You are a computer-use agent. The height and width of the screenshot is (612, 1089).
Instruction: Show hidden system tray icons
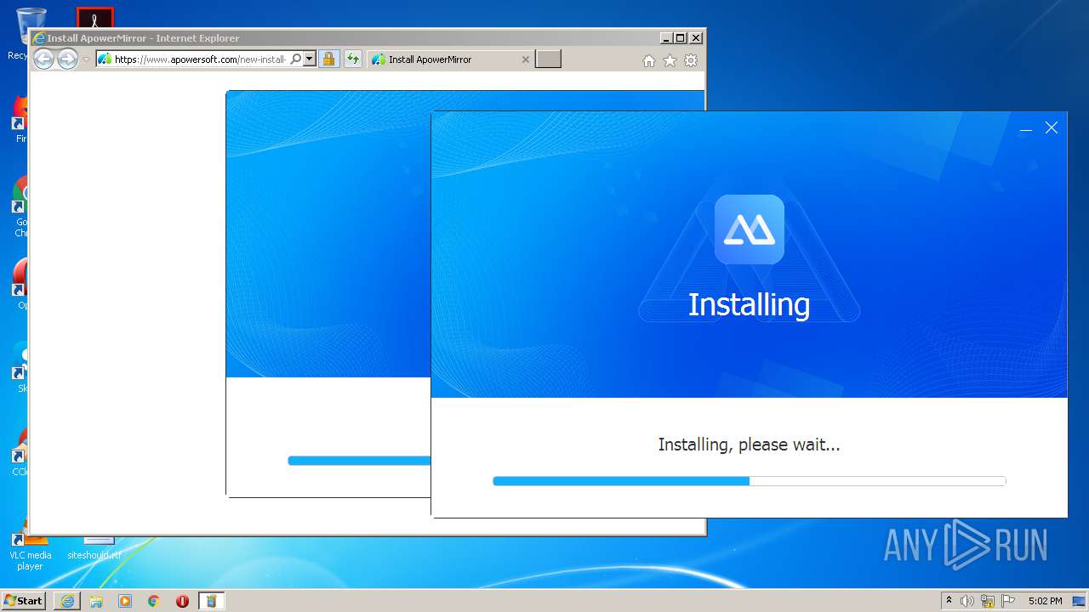coord(949,601)
